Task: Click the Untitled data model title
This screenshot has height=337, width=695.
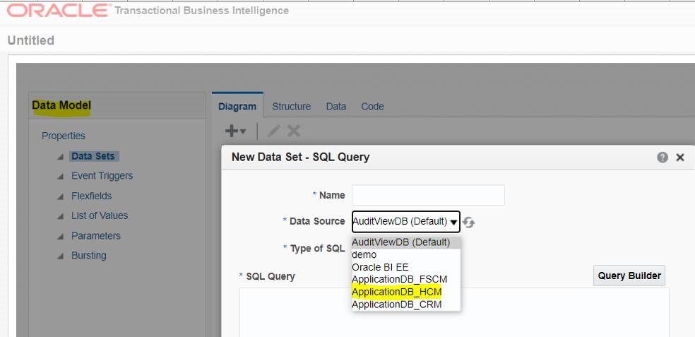Action: point(30,40)
